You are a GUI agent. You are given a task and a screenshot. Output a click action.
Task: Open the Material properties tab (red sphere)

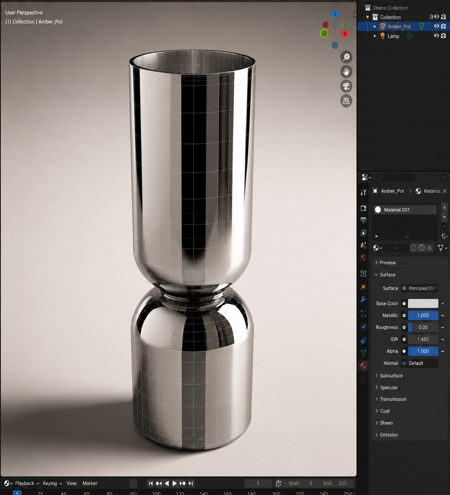[363, 366]
